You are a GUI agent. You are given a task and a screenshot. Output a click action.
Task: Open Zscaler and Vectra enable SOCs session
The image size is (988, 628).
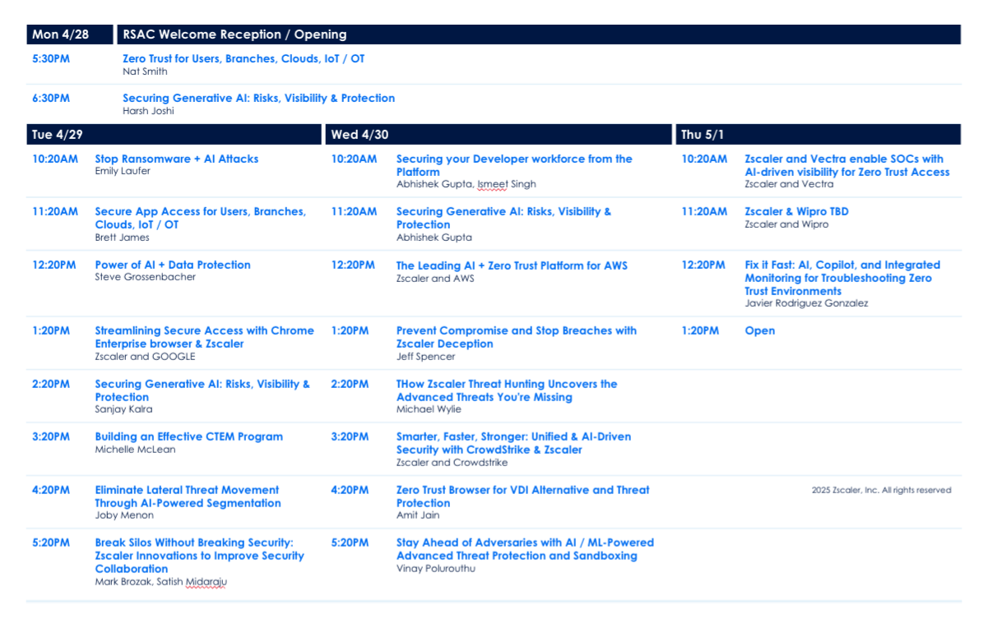click(x=847, y=165)
